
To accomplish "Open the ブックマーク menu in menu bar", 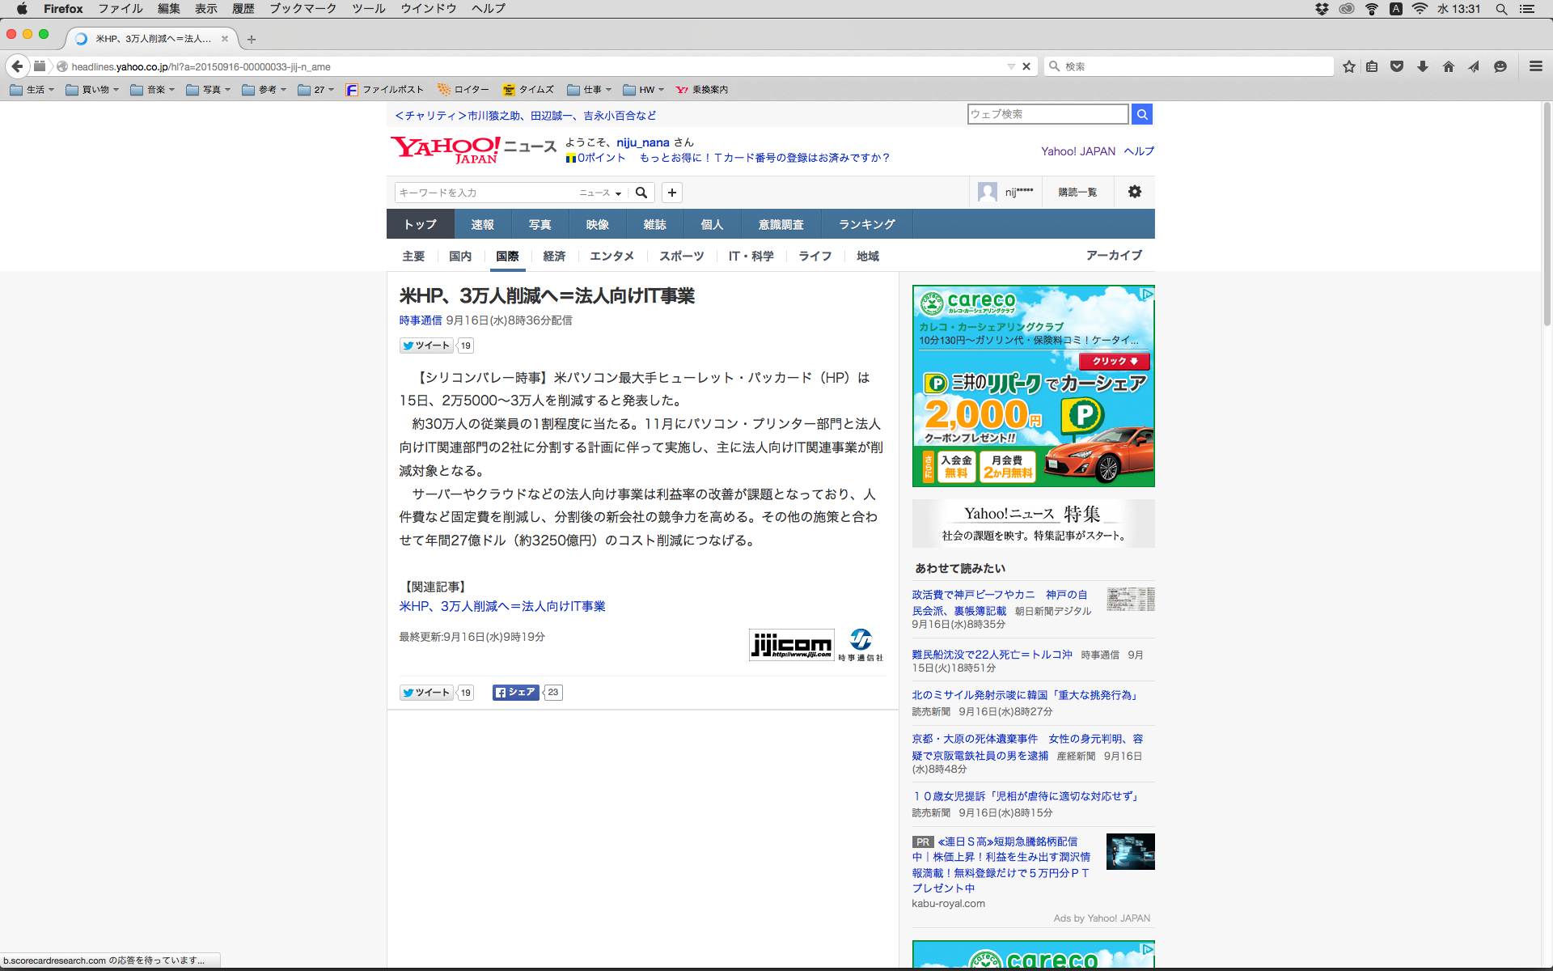I will coord(303,9).
